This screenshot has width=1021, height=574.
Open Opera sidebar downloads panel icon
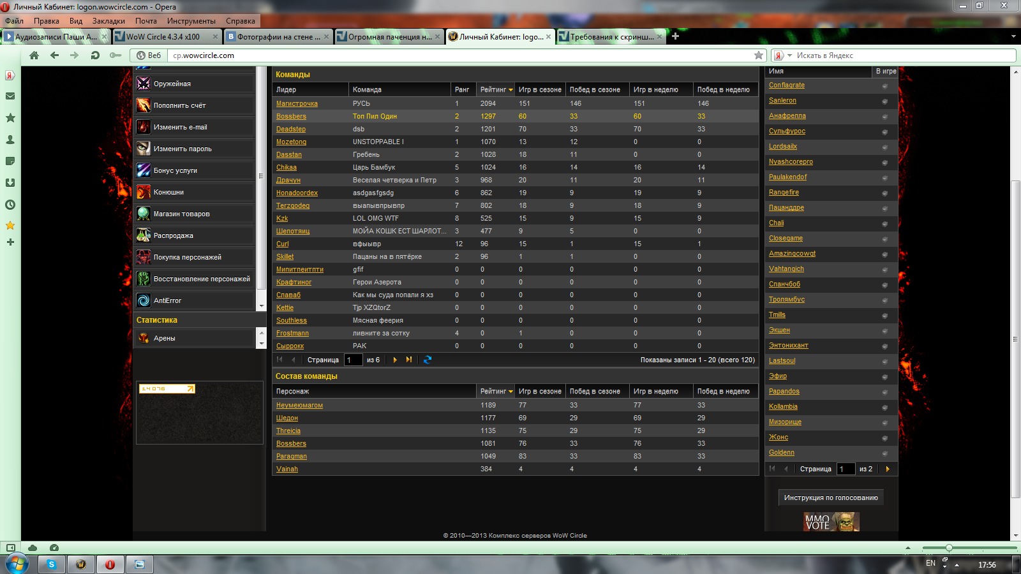point(10,183)
